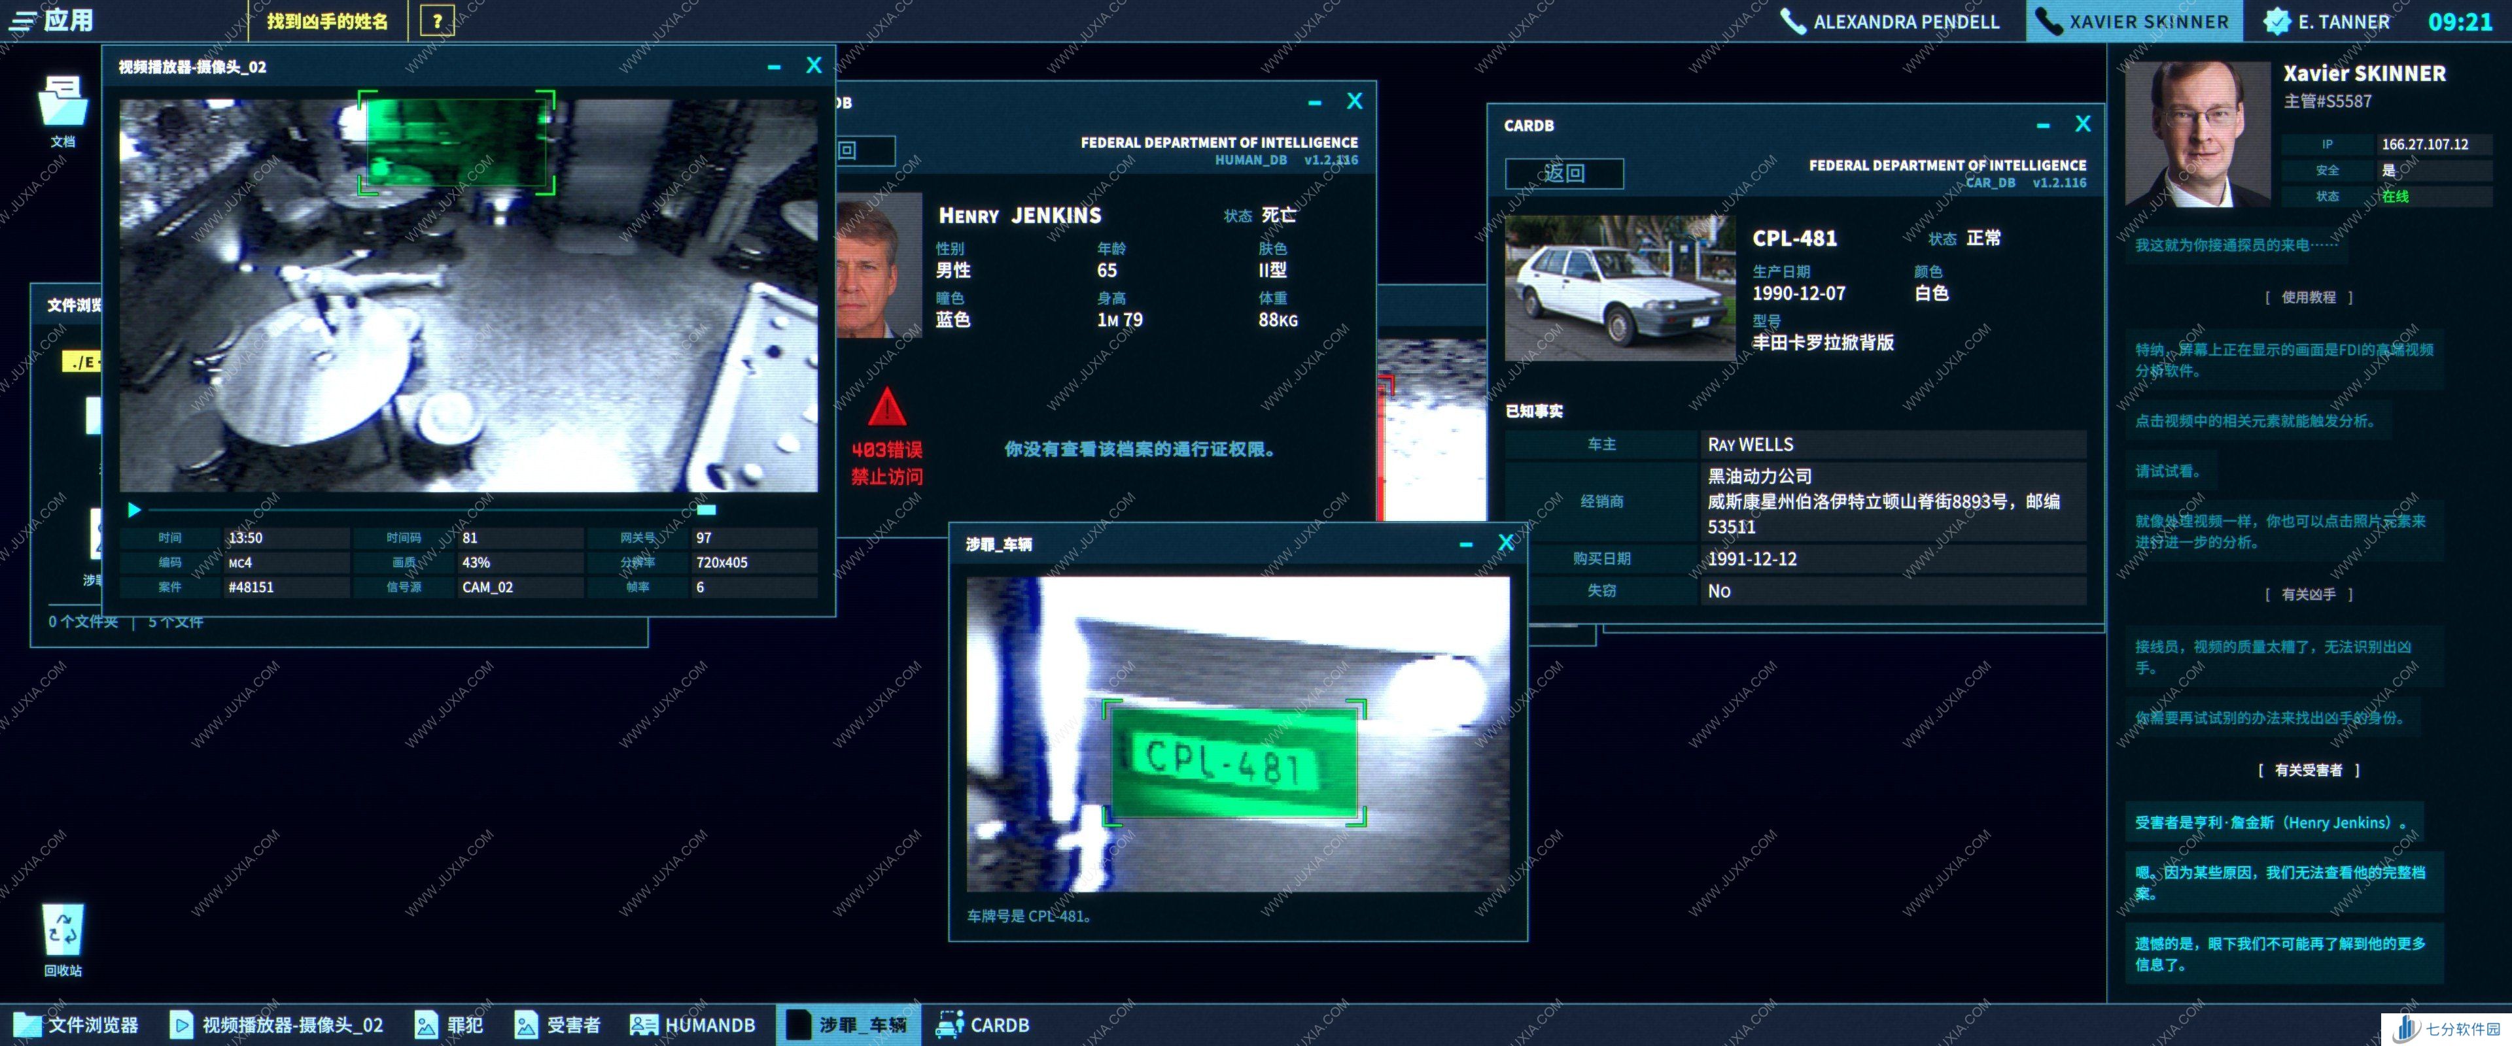Open the E. Tanner profile tab
The height and width of the screenshot is (1046, 2512).
[2327, 22]
